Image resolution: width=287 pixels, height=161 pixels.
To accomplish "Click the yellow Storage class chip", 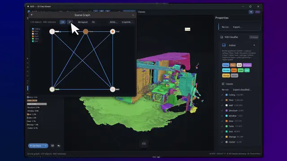I will pyautogui.click(x=226, y=76).
